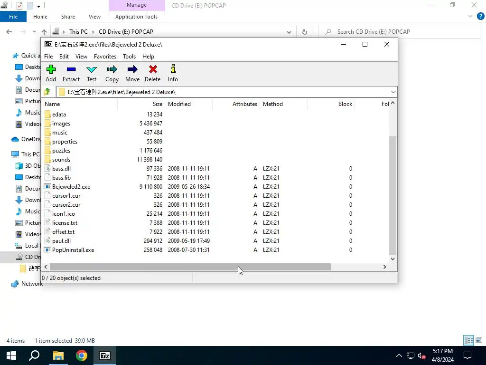Open Info for the archive

pos(173,74)
